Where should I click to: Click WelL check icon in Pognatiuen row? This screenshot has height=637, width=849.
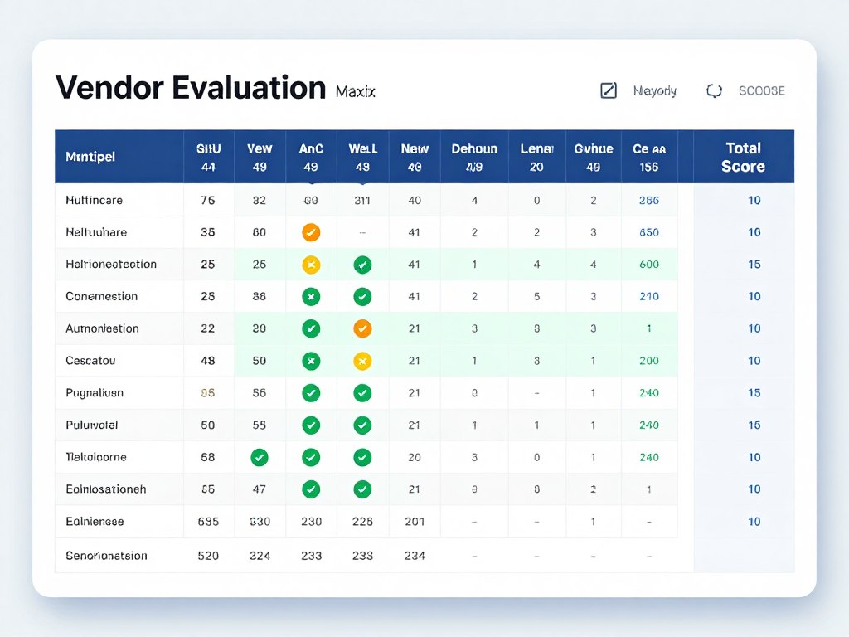coord(362,393)
